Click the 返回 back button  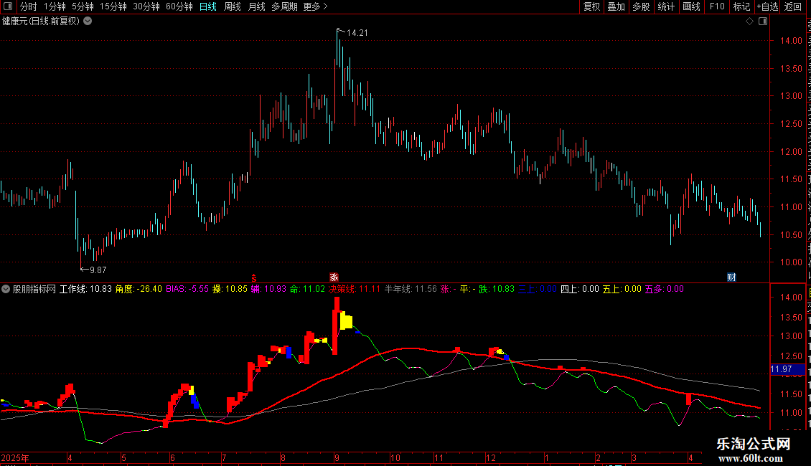pos(792,6)
